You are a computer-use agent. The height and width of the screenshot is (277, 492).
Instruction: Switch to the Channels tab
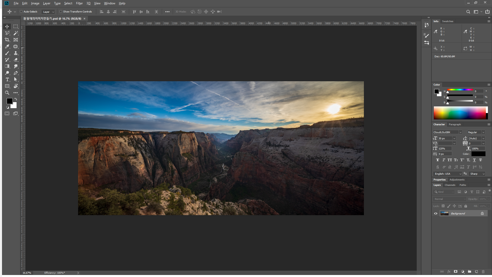pyautogui.click(x=450, y=185)
